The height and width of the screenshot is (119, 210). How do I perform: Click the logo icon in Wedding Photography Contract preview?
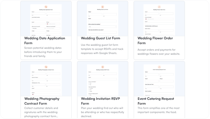[46, 67]
